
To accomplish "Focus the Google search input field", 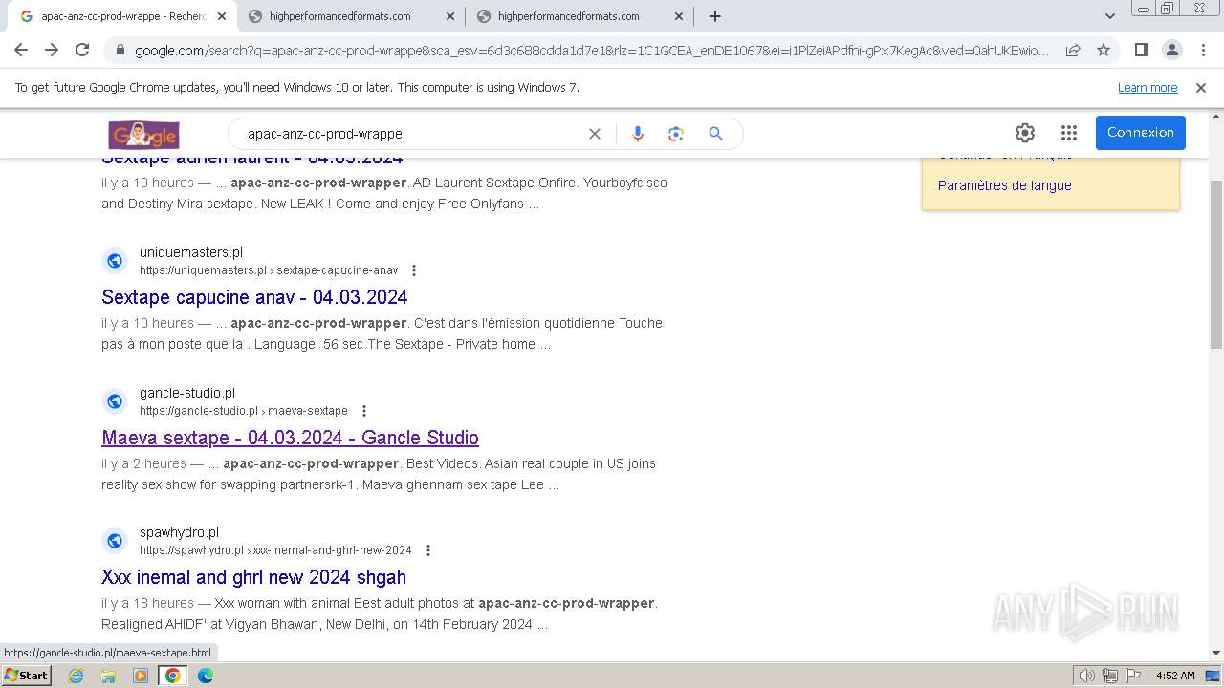I will click(x=411, y=134).
